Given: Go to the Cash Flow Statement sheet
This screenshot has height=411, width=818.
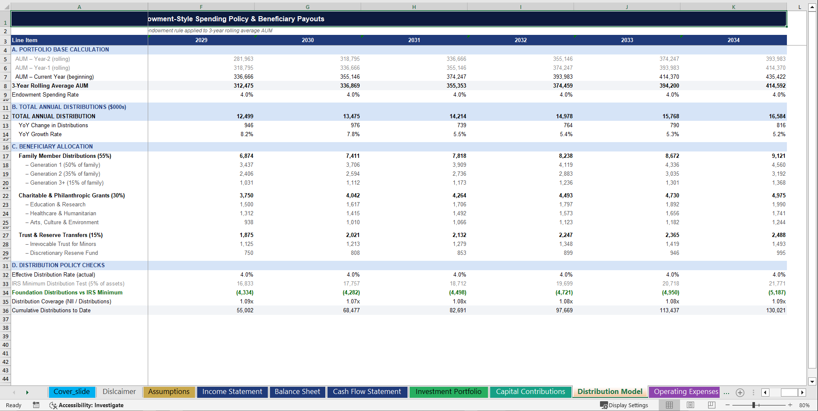Looking at the screenshot, I should (x=367, y=392).
